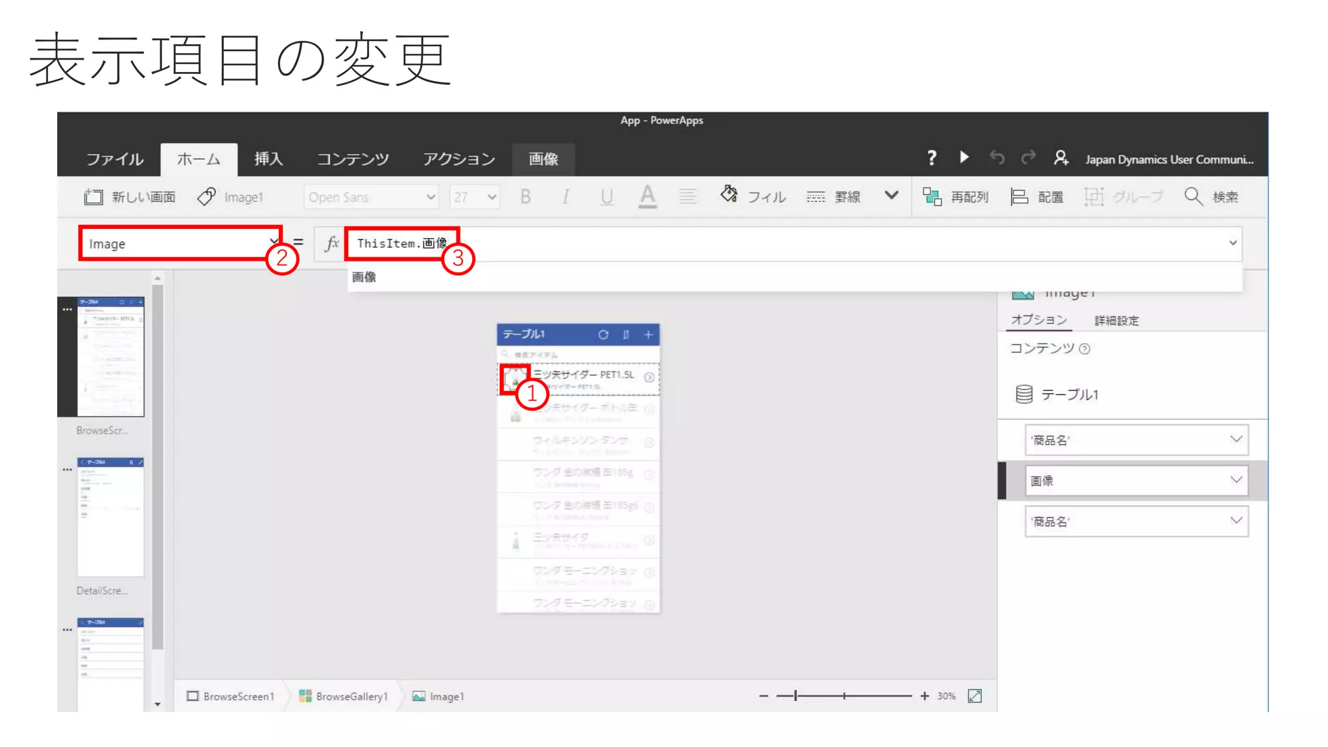
Task: Switch to the ホーム tab
Action: pyautogui.click(x=198, y=159)
